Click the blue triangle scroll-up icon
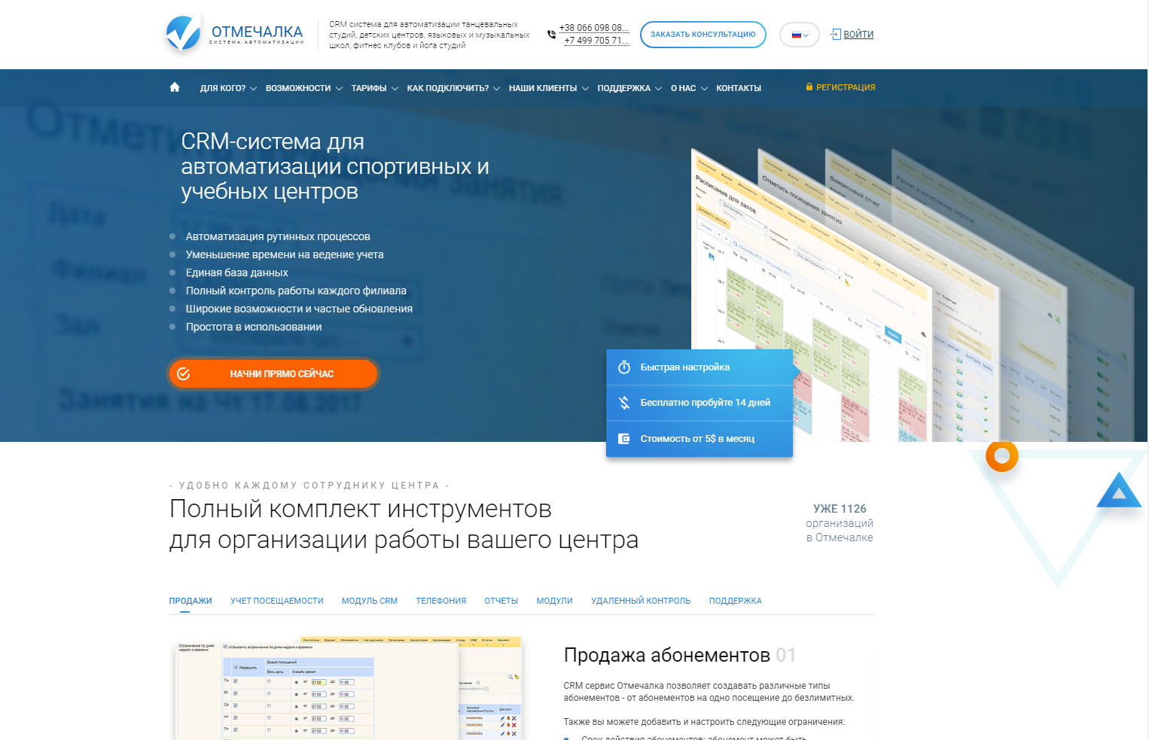 click(x=1119, y=491)
